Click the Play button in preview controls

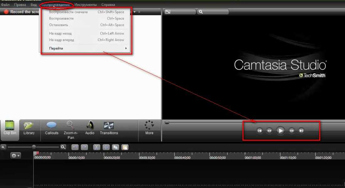[x=280, y=131]
